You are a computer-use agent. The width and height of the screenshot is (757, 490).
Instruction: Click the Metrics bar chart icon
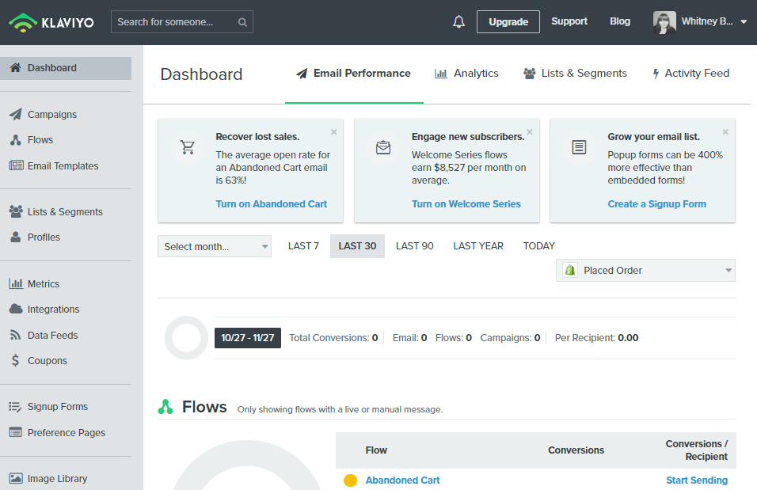[x=15, y=284]
